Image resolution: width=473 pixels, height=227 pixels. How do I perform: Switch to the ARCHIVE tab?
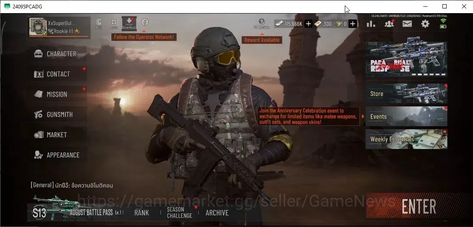point(217,213)
